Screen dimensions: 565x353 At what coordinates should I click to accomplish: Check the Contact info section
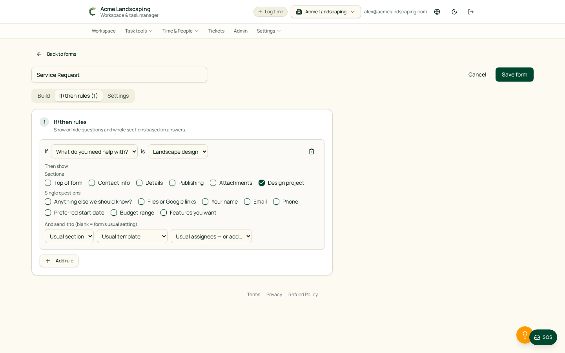click(92, 183)
